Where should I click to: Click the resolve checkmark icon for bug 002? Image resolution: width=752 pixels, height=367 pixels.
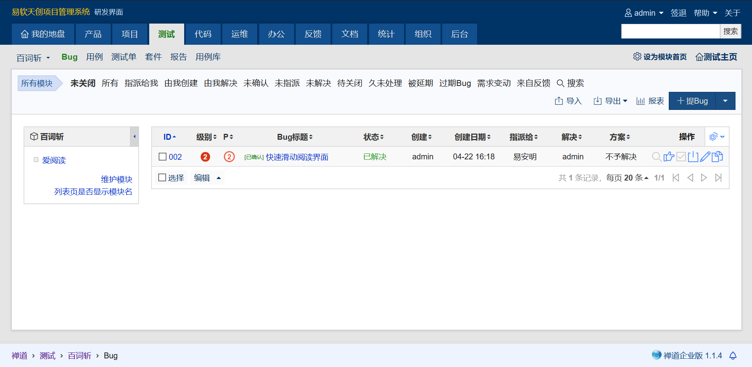pos(681,157)
